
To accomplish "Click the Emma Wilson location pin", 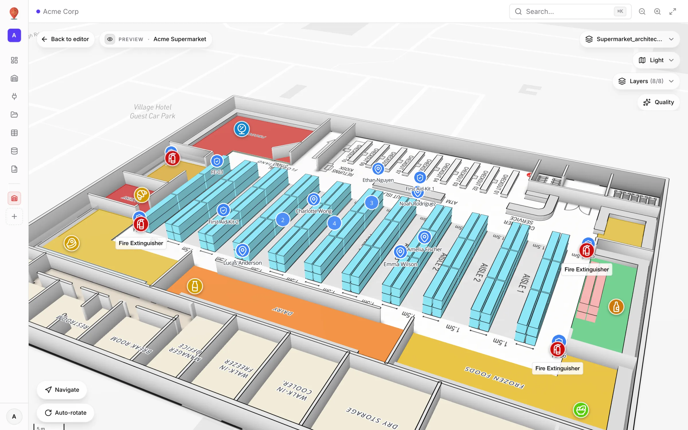I will [400, 252].
